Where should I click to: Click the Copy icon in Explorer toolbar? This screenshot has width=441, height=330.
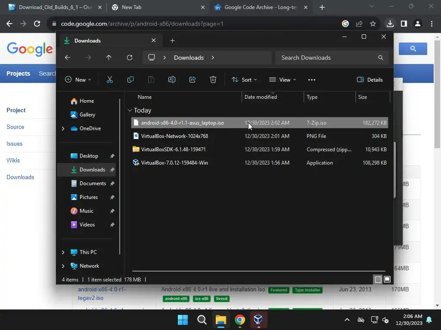coord(130,79)
